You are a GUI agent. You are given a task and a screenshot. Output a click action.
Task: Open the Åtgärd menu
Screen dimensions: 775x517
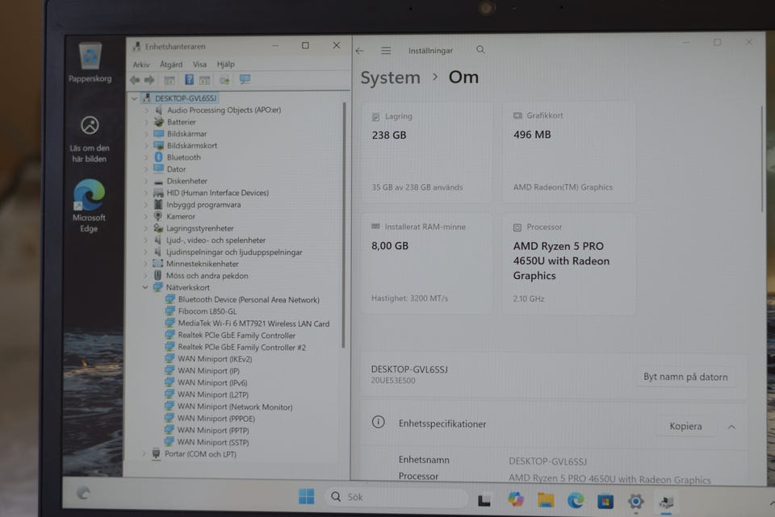[171, 65]
